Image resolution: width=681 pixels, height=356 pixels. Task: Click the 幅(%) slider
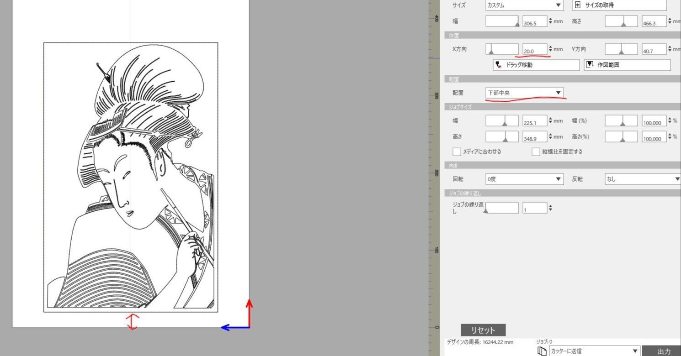(x=621, y=121)
